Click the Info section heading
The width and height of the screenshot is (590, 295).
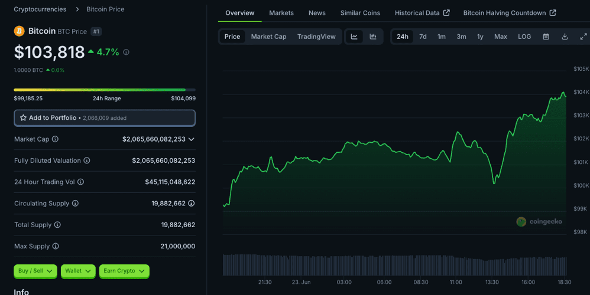[x=21, y=291]
